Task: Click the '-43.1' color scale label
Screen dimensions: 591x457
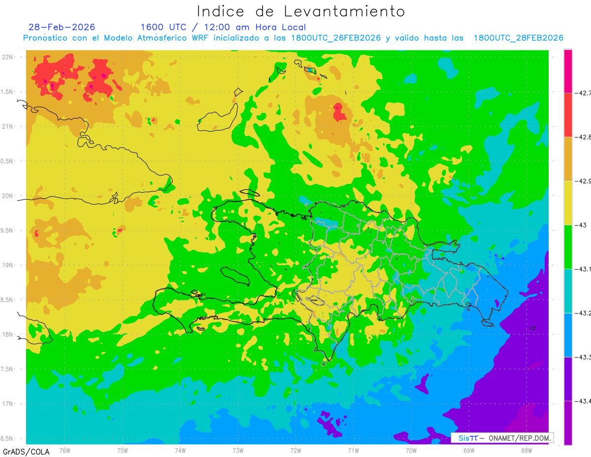Action: (x=583, y=269)
